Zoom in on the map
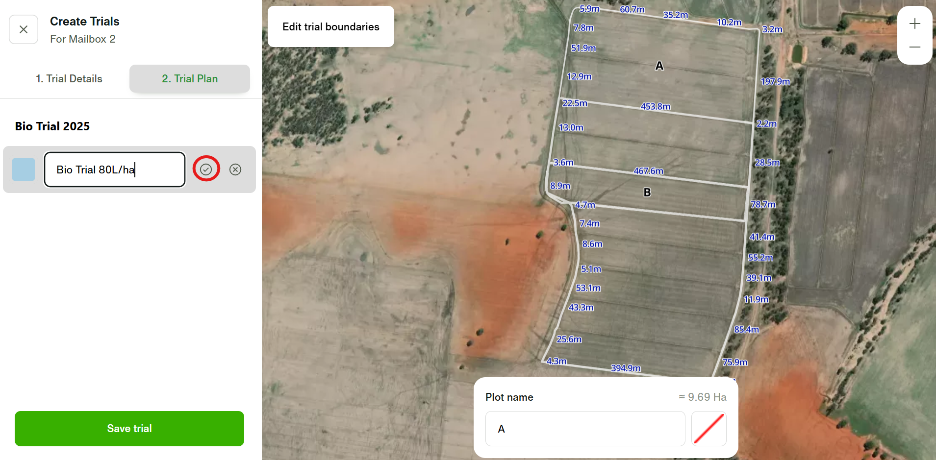 [x=914, y=24]
